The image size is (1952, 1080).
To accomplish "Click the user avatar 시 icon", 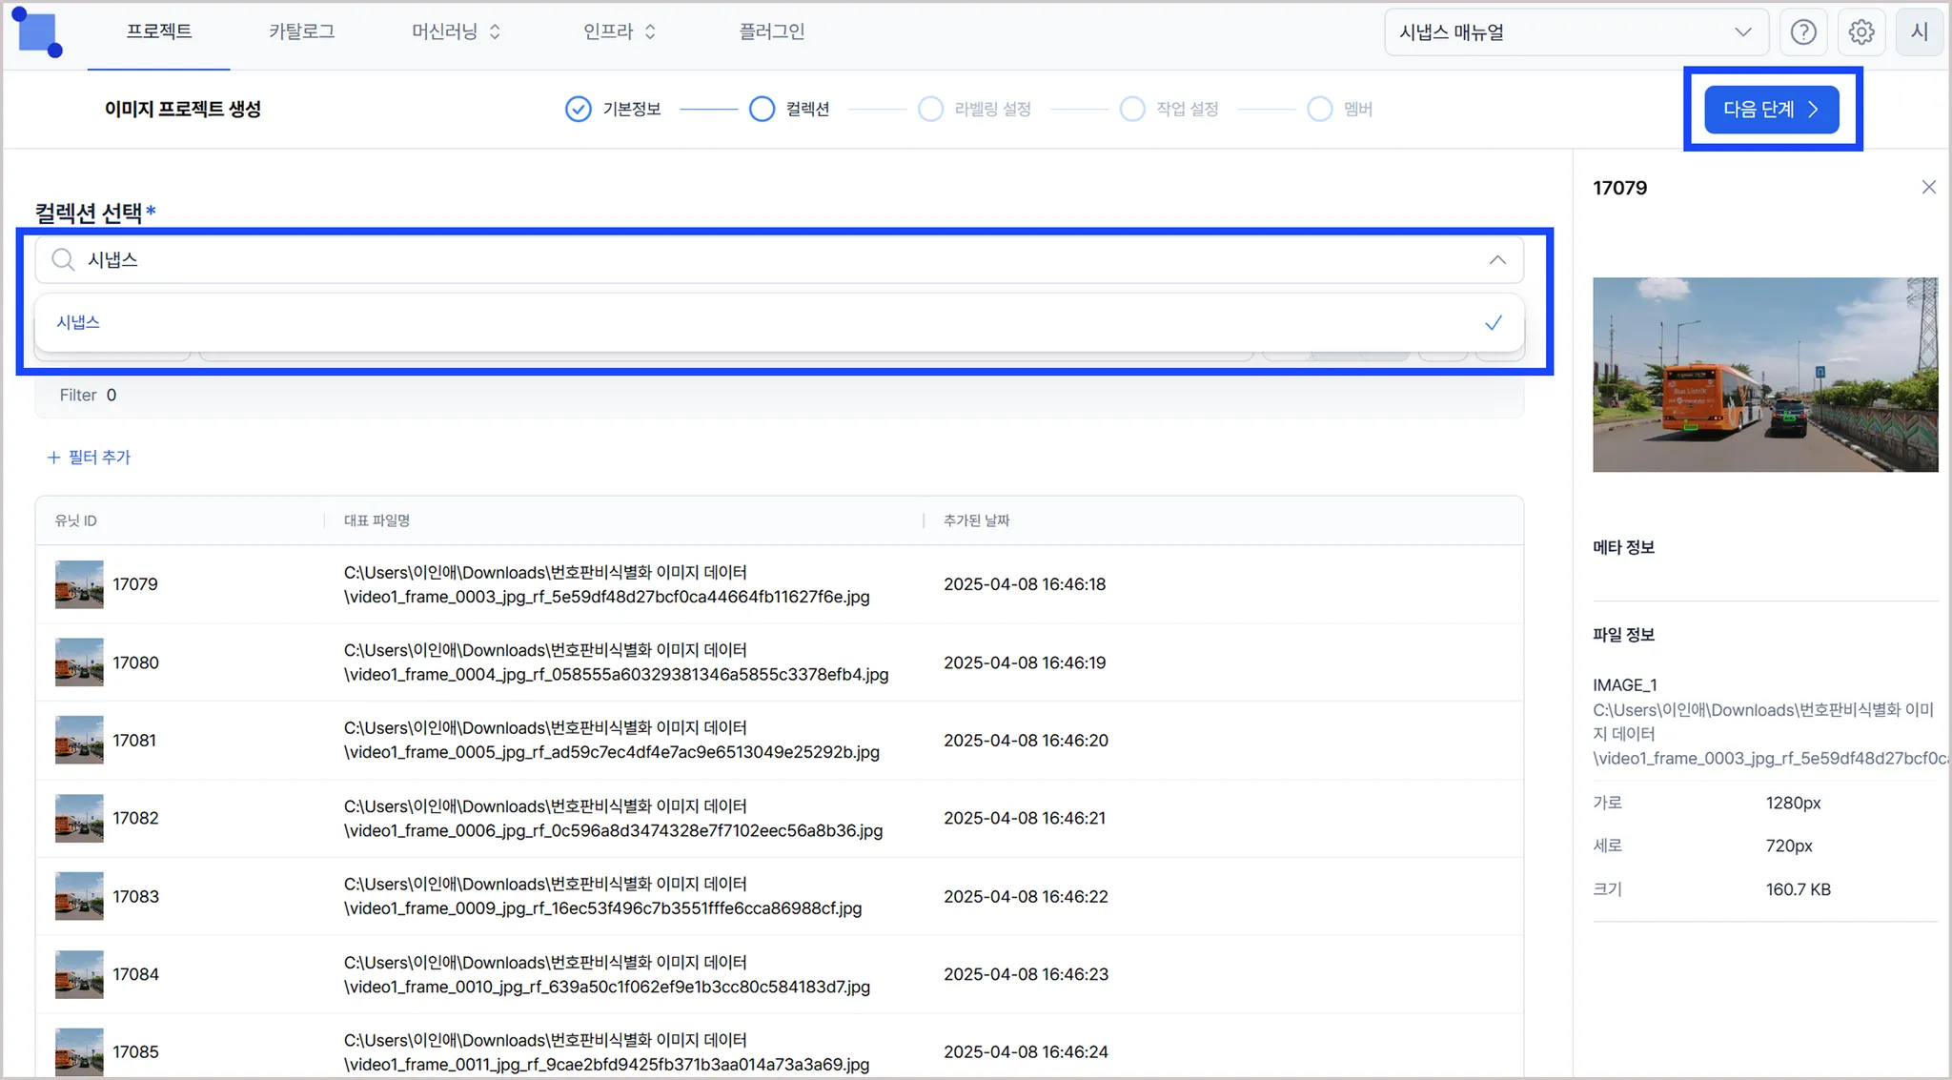I will [x=1919, y=32].
